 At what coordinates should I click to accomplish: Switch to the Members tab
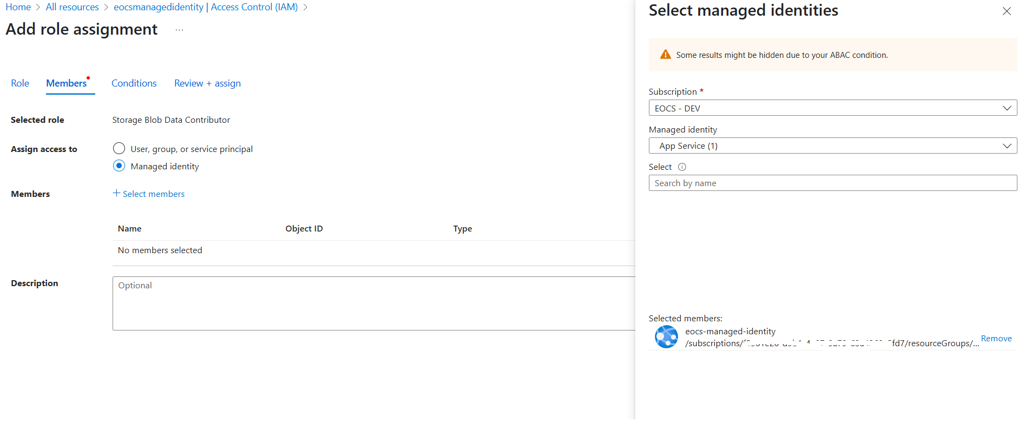coord(67,83)
